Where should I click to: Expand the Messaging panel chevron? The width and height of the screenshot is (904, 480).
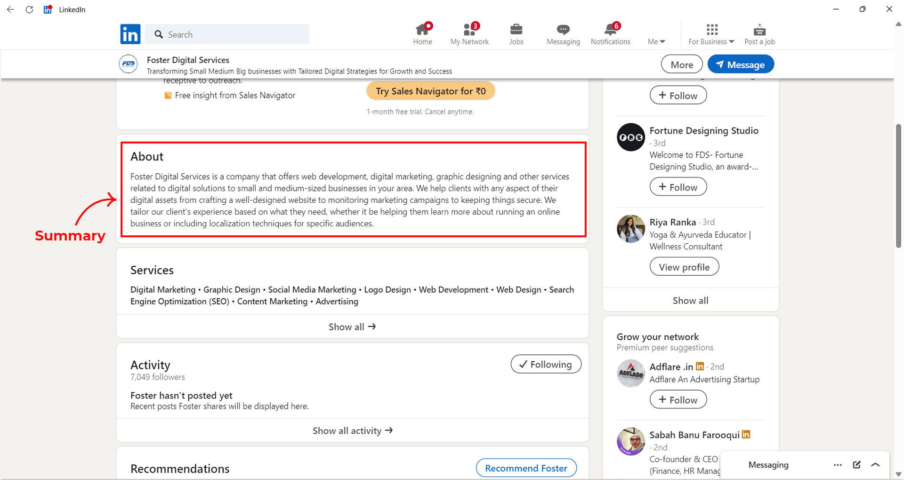tap(875, 465)
